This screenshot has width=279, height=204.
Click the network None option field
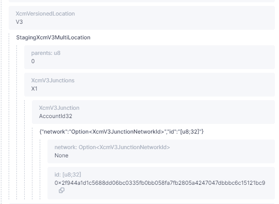click(161, 151)
